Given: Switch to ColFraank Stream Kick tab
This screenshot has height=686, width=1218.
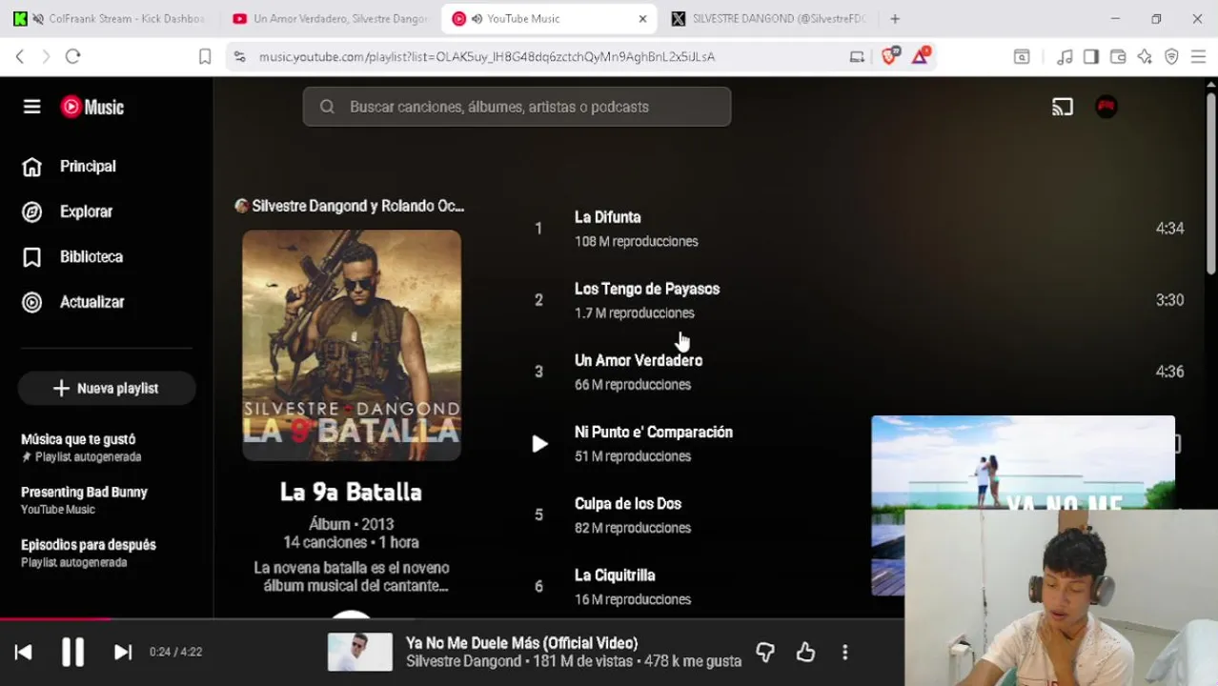Looking at the screenshot, I should click(x=110, y=18).
